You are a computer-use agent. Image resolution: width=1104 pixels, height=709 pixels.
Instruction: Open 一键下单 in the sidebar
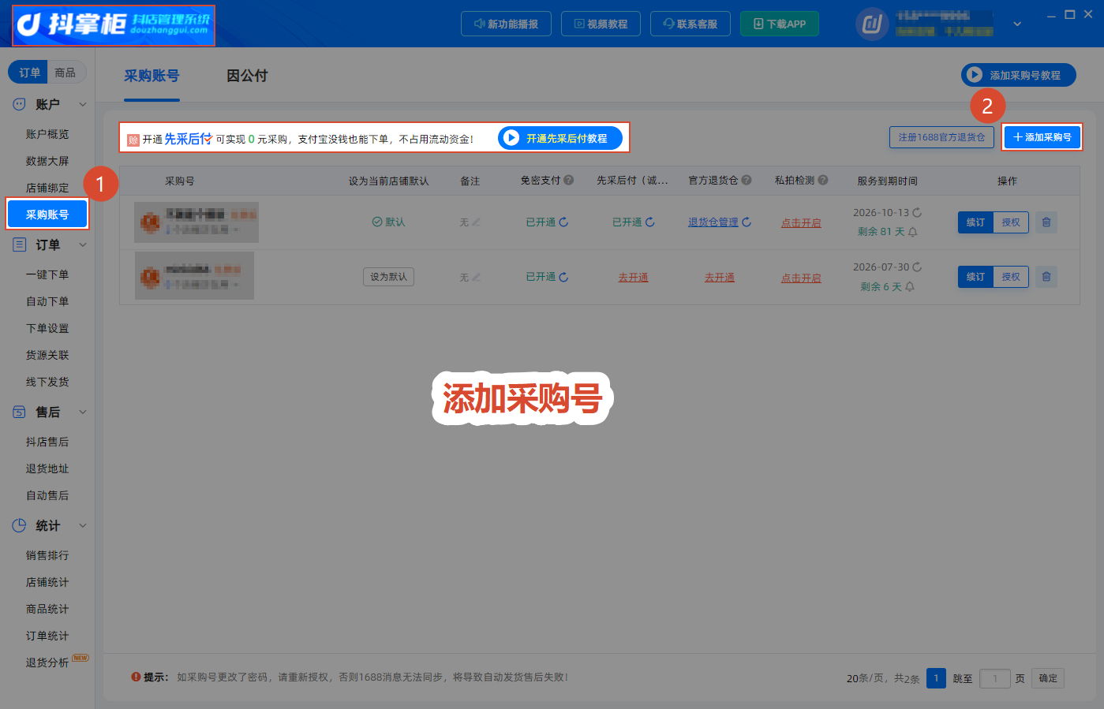[47, 274]
